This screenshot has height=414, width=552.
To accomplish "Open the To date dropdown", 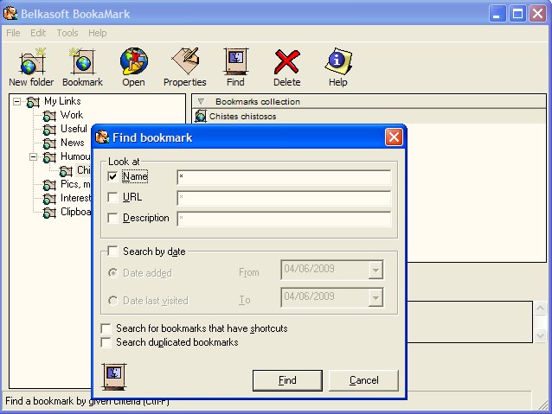I will (375, 297).
